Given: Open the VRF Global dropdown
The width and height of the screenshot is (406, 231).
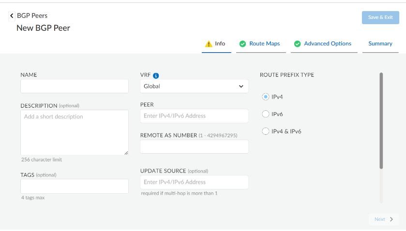Looking at the screenshot, I should click(194, 87).
